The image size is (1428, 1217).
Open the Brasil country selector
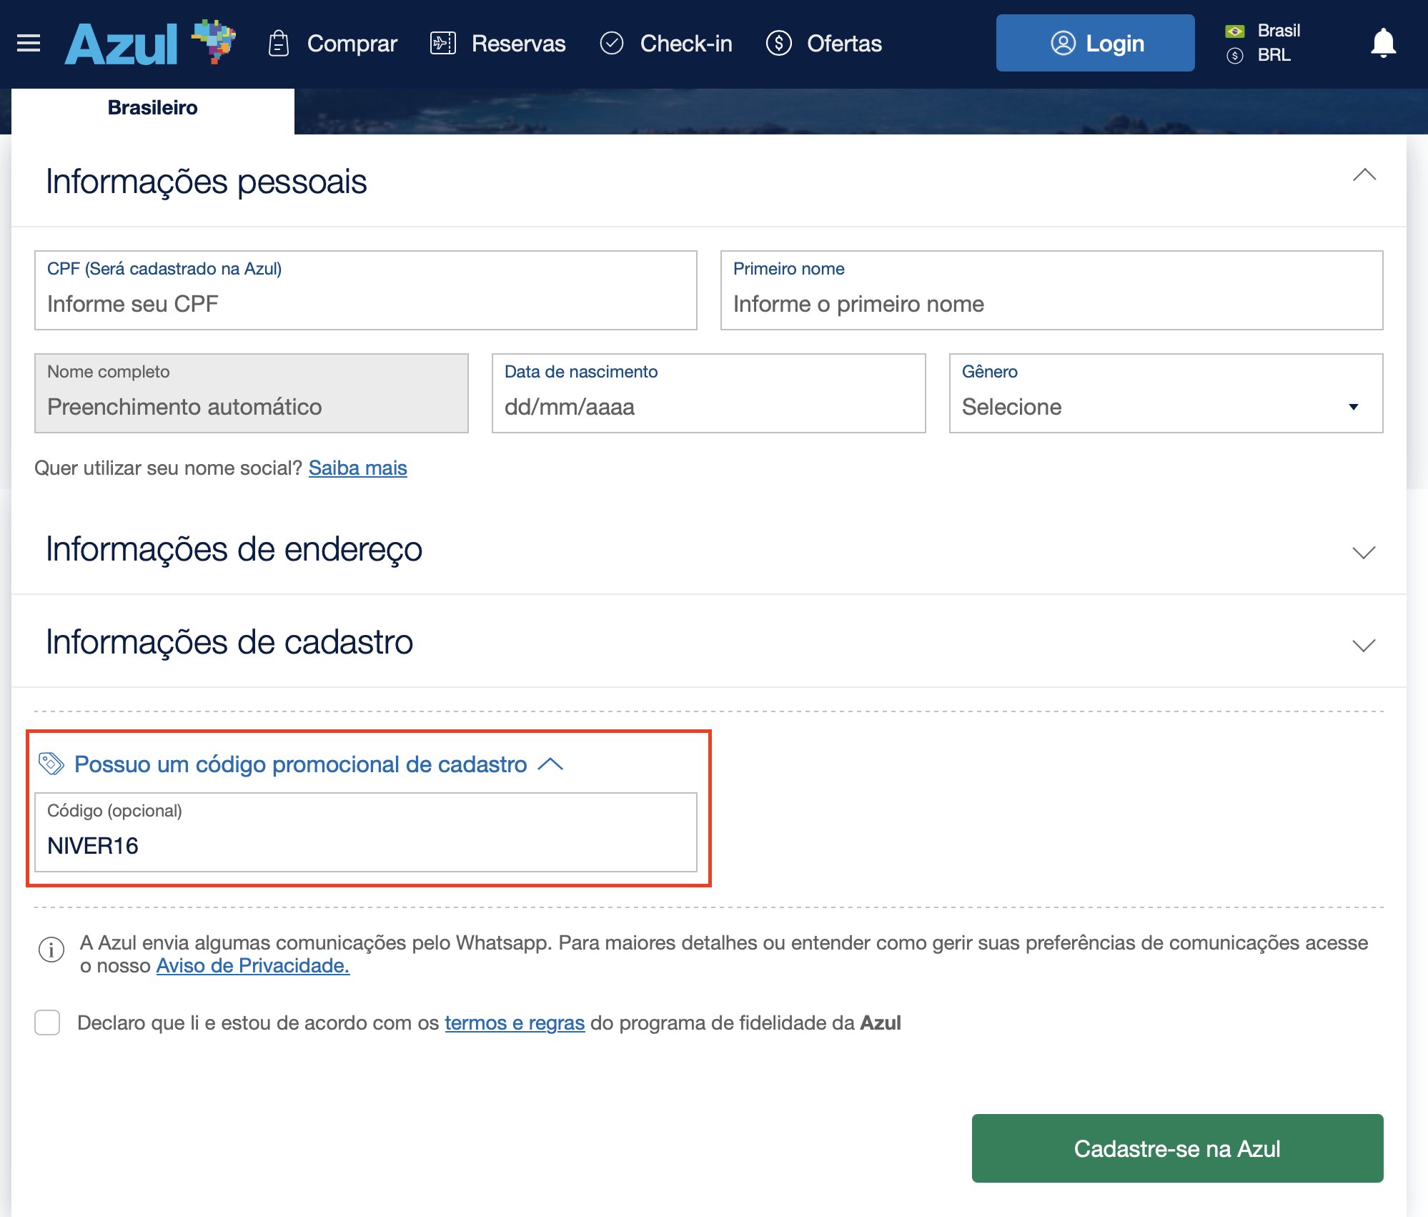coord(1279,31)
